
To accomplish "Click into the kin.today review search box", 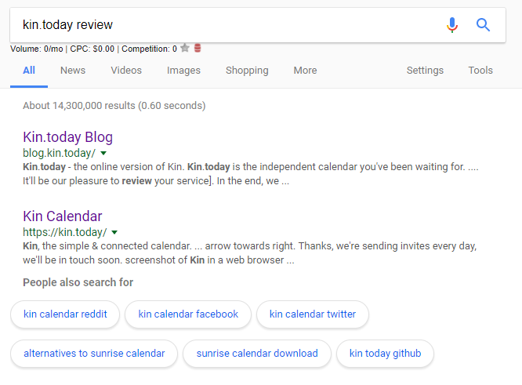I will 230,25.
